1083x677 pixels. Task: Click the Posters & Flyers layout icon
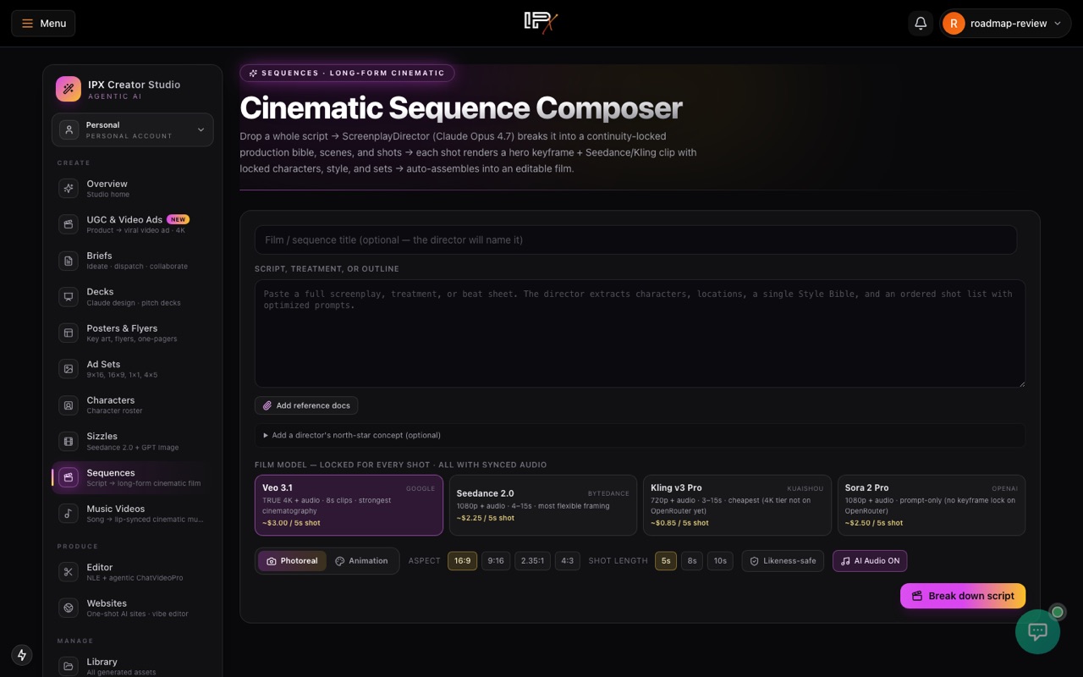69,333
